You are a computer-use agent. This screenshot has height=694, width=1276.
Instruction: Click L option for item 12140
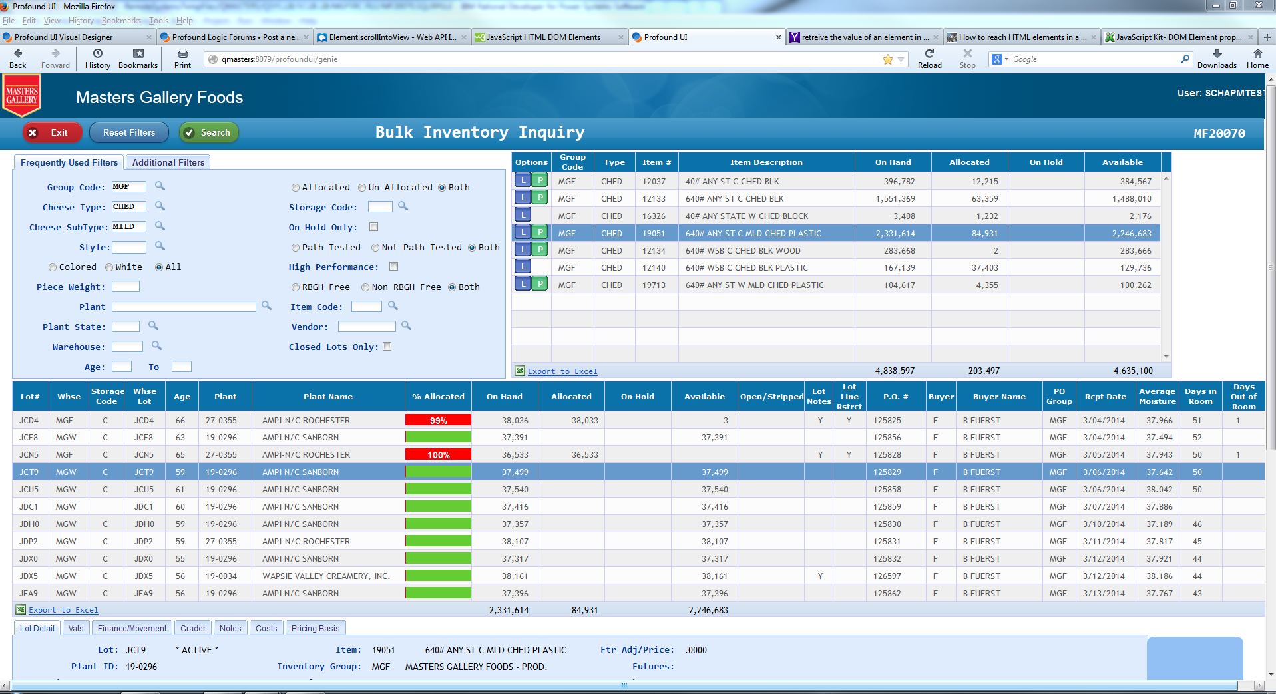click(x=523, y=267)
